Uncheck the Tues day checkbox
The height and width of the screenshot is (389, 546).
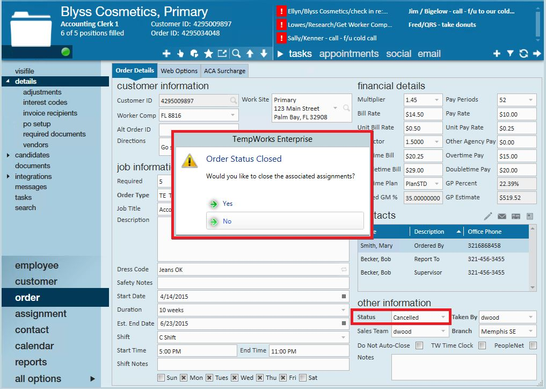point(209,378)
